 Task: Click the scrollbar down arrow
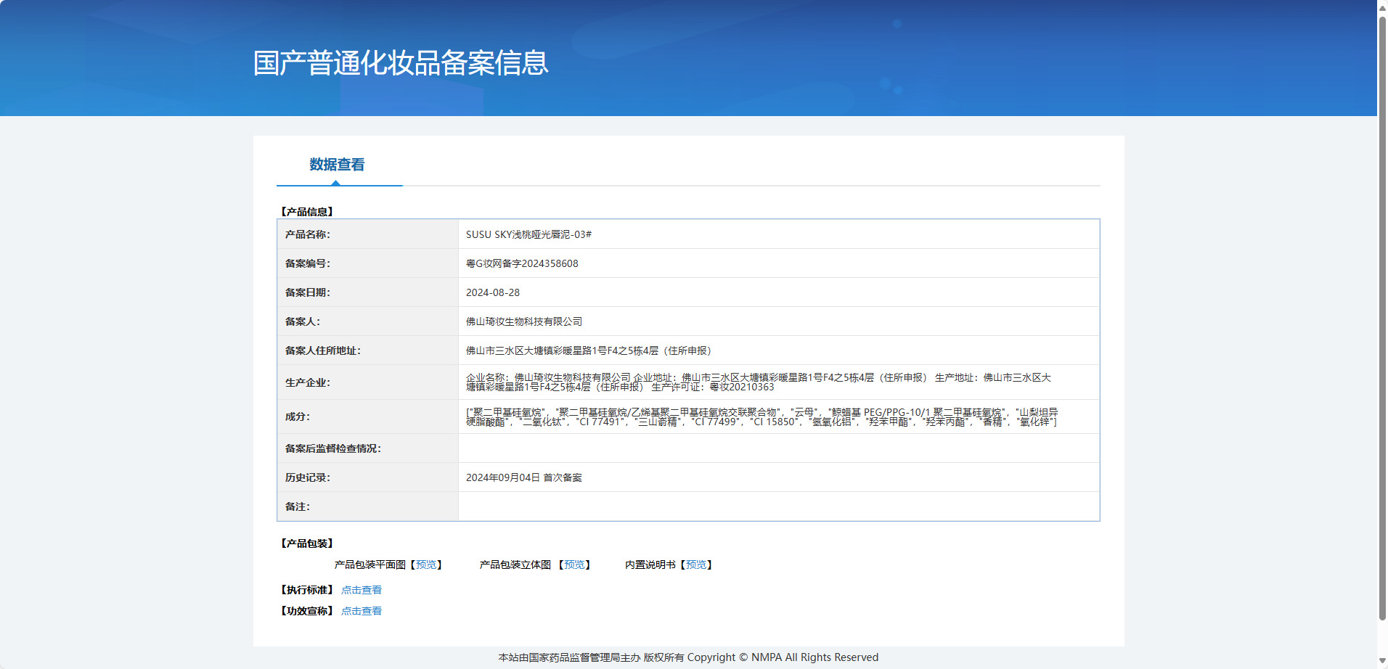coord(1382,661)
